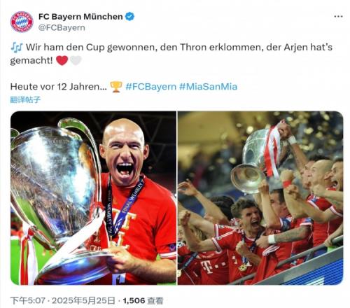Click the gold trophy emoji
The width and height of the screenshot is (350, 308).
[116, 87]
